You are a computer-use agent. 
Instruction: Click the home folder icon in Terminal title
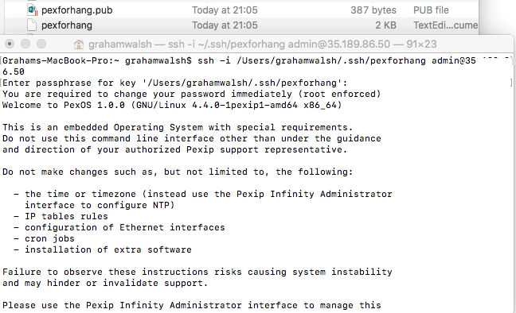point(78,44)
